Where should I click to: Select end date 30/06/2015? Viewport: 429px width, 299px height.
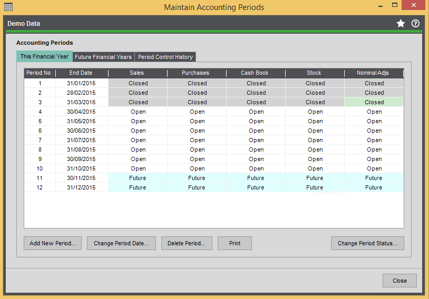(x=81, y=131)
